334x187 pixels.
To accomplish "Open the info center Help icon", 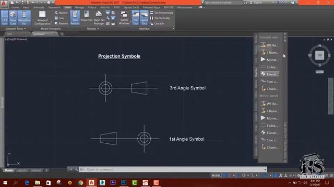I will click(x=293, y=3).
